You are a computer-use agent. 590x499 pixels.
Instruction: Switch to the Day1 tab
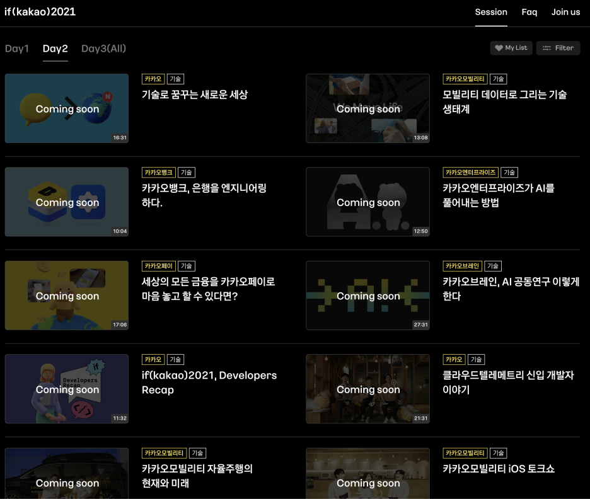point(17,49)
